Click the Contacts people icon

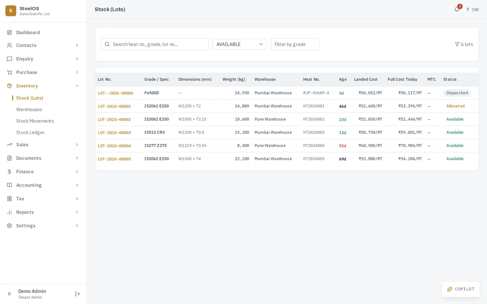coord(9,45)
